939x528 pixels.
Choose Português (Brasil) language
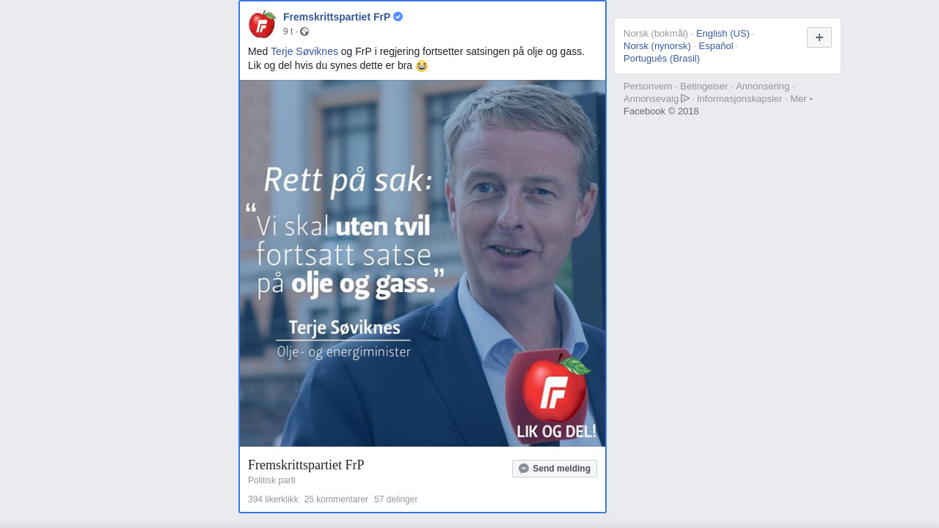(x=662, y=58)
